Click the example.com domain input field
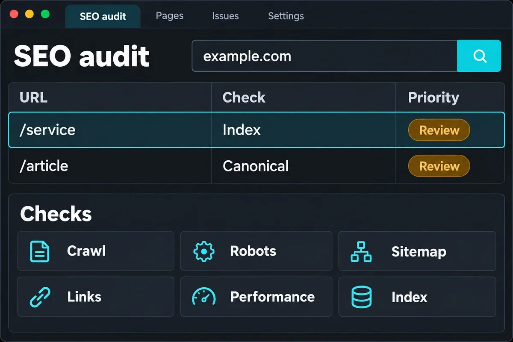The width and height of the screenshot is (513, 342). point(324,56)
